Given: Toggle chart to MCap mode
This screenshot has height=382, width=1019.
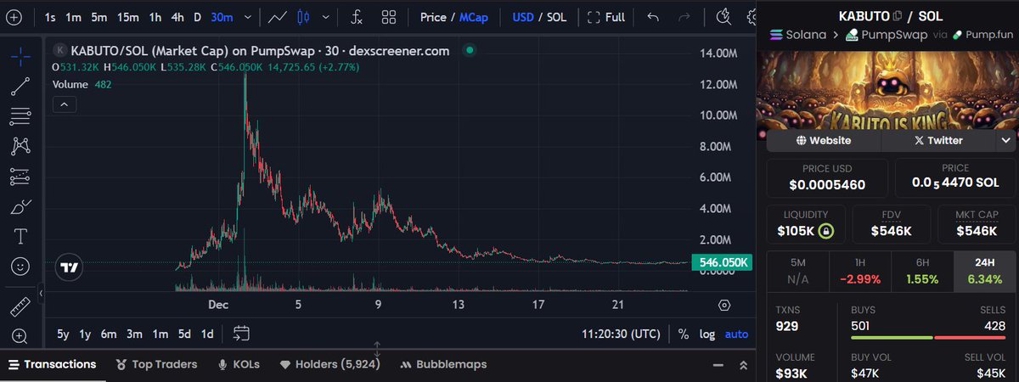Looking at the screenshot, I should 473,17.
